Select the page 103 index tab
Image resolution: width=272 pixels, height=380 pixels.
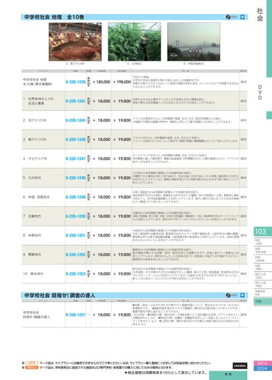point(263,231)
